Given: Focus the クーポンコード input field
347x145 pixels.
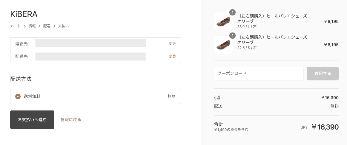Looking at the screenshot, I should [x=258, y=74].
